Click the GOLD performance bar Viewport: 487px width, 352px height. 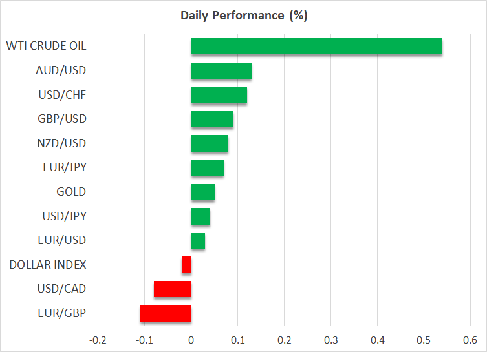(x=202, y=192)
